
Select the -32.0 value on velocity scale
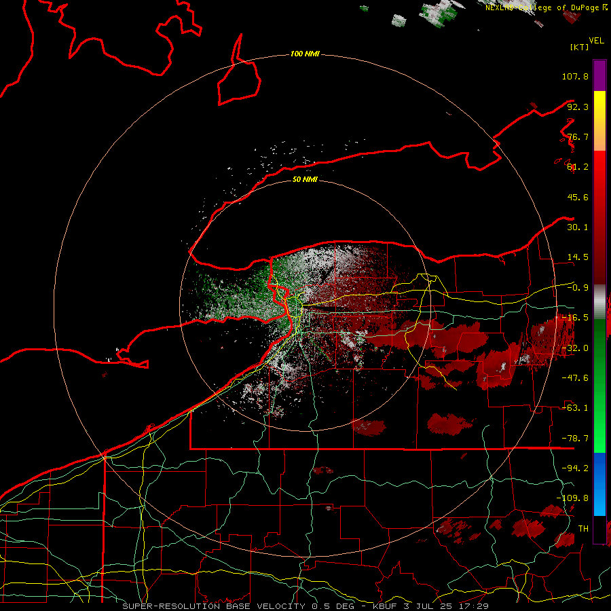coord(575,348)
